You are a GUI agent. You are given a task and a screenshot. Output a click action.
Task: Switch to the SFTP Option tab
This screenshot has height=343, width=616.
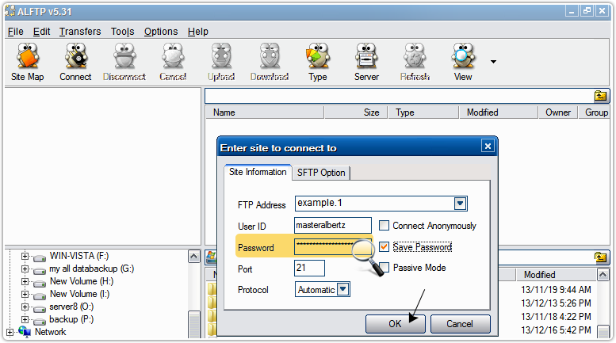pos(321,173)
